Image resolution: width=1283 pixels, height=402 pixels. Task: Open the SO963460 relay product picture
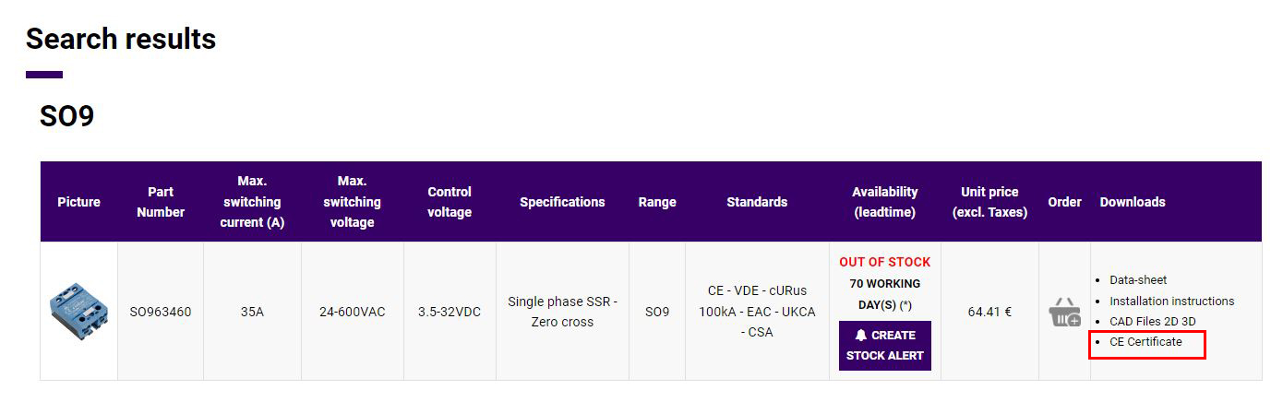tap(78, 312)
